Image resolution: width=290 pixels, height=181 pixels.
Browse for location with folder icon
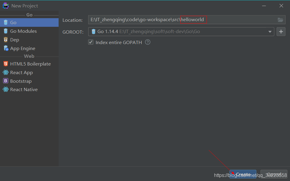[280, 20]
